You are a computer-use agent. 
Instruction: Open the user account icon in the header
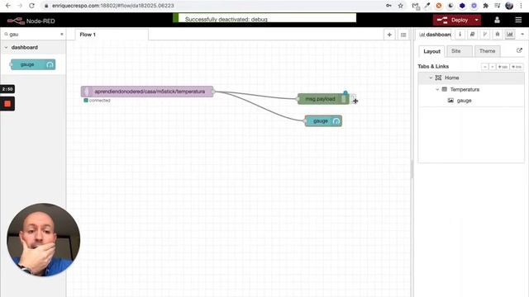pyautogui.click(x=497, y=20)
